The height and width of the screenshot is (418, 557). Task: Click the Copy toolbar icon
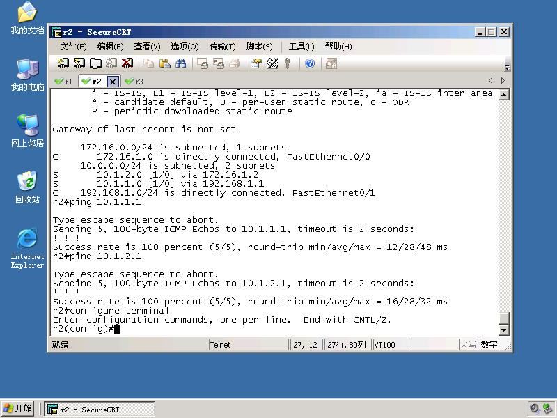tap(148, 63)
